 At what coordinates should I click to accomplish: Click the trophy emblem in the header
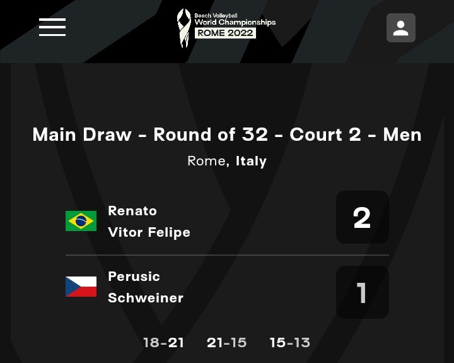click(x=183, y=28)
